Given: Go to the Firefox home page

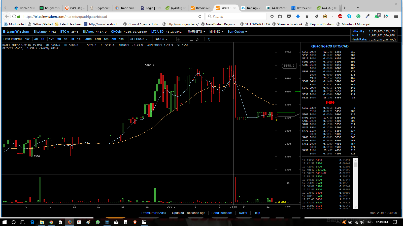Looking at the screenshot, I should pos(307,17).
